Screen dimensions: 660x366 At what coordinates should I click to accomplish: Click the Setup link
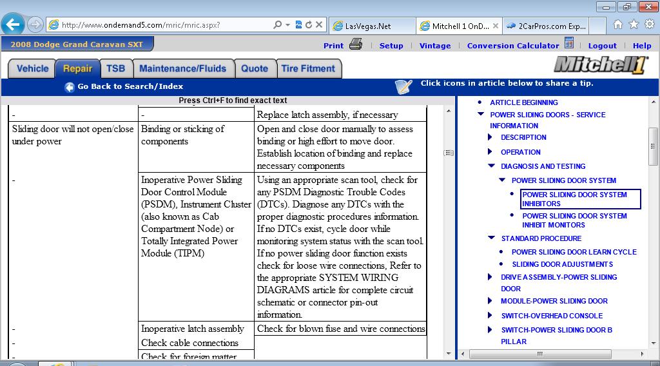[x=391, y=46]
